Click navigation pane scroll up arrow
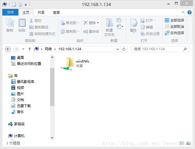The width and height of the screenshot is (195, 149). (x=52, y=57)
